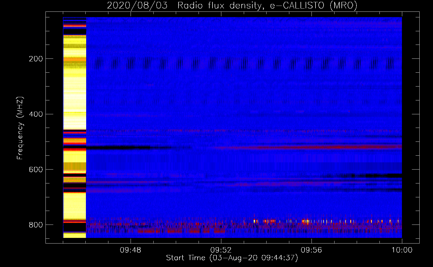Click the 'Start Time (03-Aug-20 09:44:37)' axis label

point(232,258)
